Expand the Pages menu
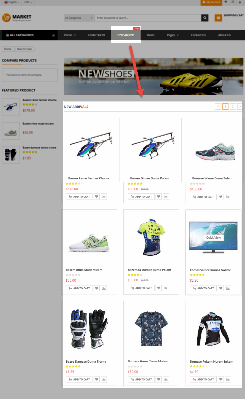 (x=173, y=35)
